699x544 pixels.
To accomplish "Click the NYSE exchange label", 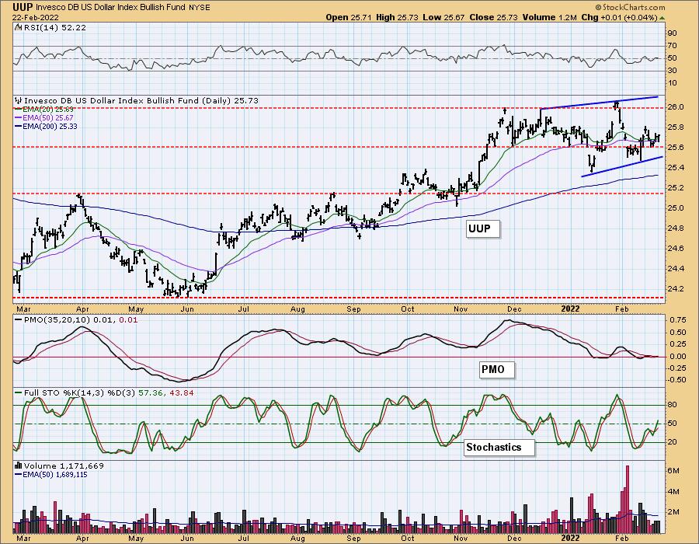I will tap(201, 7).
